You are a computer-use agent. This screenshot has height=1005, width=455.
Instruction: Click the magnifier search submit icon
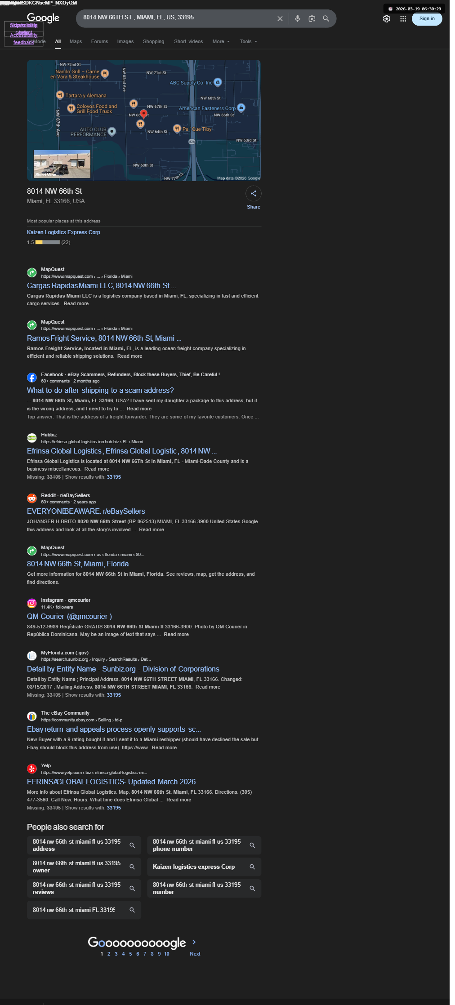pos(326,19)
